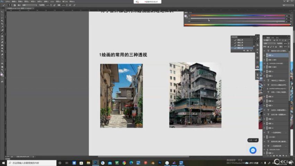Image resolution: width=295 pixels, height=166 pixels.
Task: Toggle the Brush panel button in options bar
Action: click(x=15, y=5)
